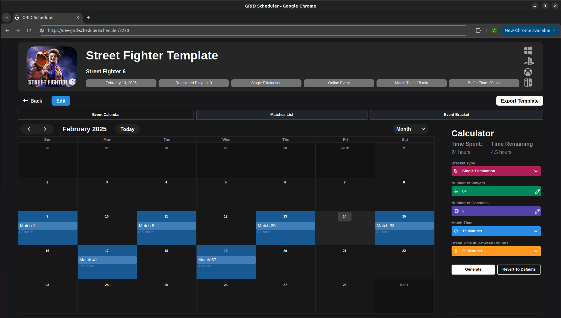Open Match 25 event on February 13

(285, 226)
